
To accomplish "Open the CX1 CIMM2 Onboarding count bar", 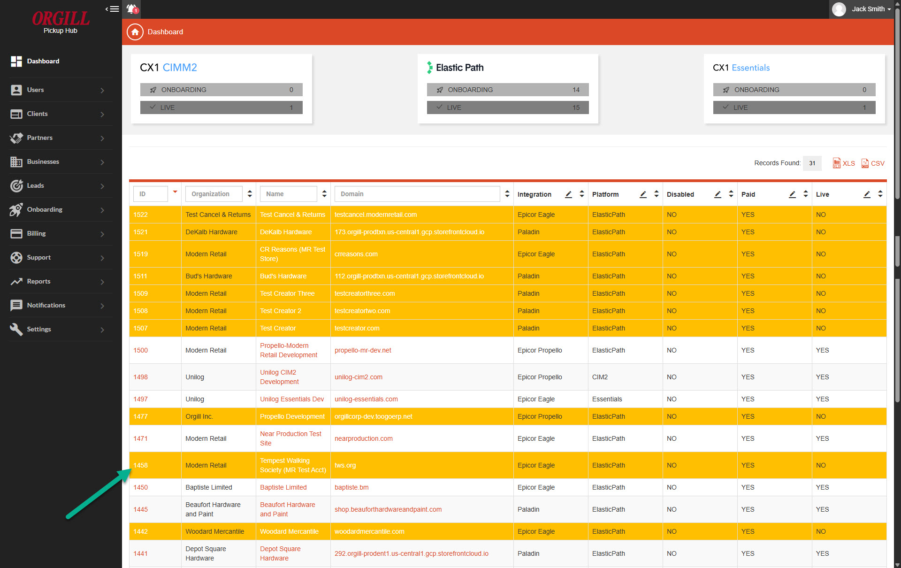I will [x=221, y=90].
